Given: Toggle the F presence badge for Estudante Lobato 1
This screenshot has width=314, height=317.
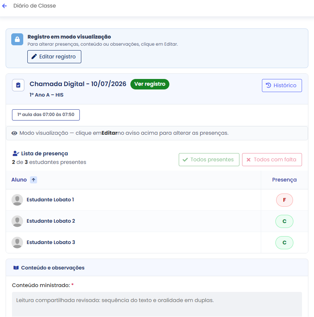Looking at the screenshot, I should pos(284,200).
